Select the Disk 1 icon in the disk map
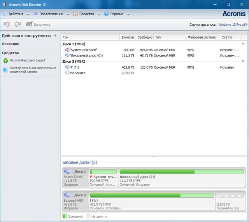 point(68,171)
